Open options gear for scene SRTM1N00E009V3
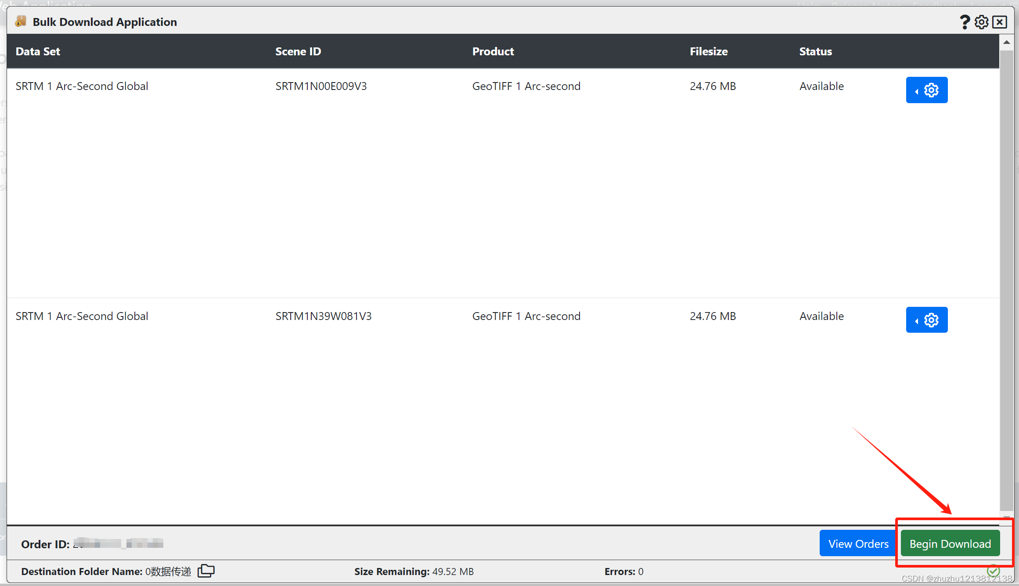The width and height of the screenshot is (1019, 586). (926, 90)
